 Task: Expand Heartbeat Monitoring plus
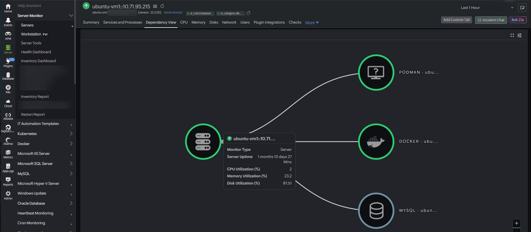click(x=71, y=214)
